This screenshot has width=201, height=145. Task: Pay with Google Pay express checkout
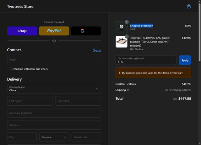(86, 31)
